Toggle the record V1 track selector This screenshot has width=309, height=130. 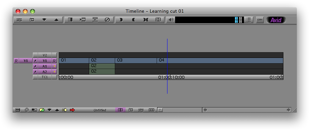pyautogui.click(x=45, y=61)
